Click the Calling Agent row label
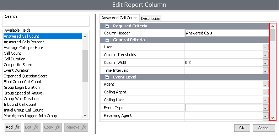This screenshot has height=136, width=279. point(115,92)
